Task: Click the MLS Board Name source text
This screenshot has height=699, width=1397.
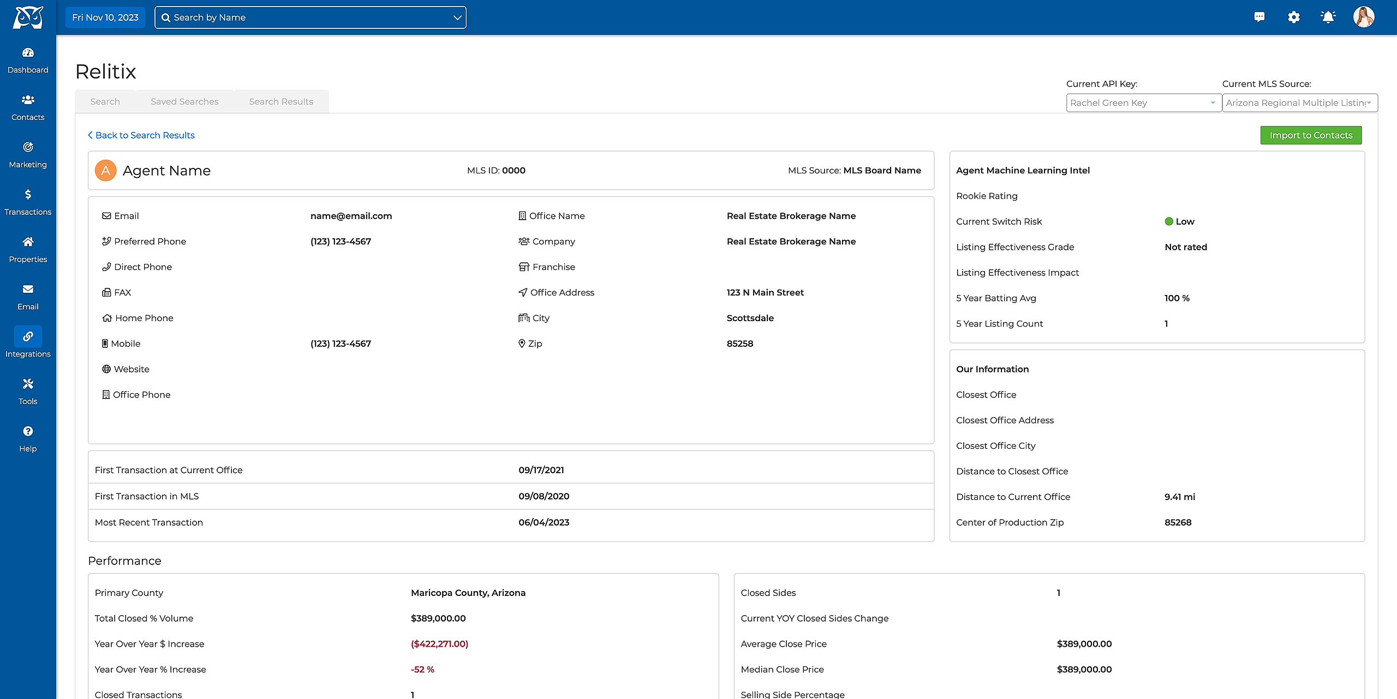Action: point(882,171)
